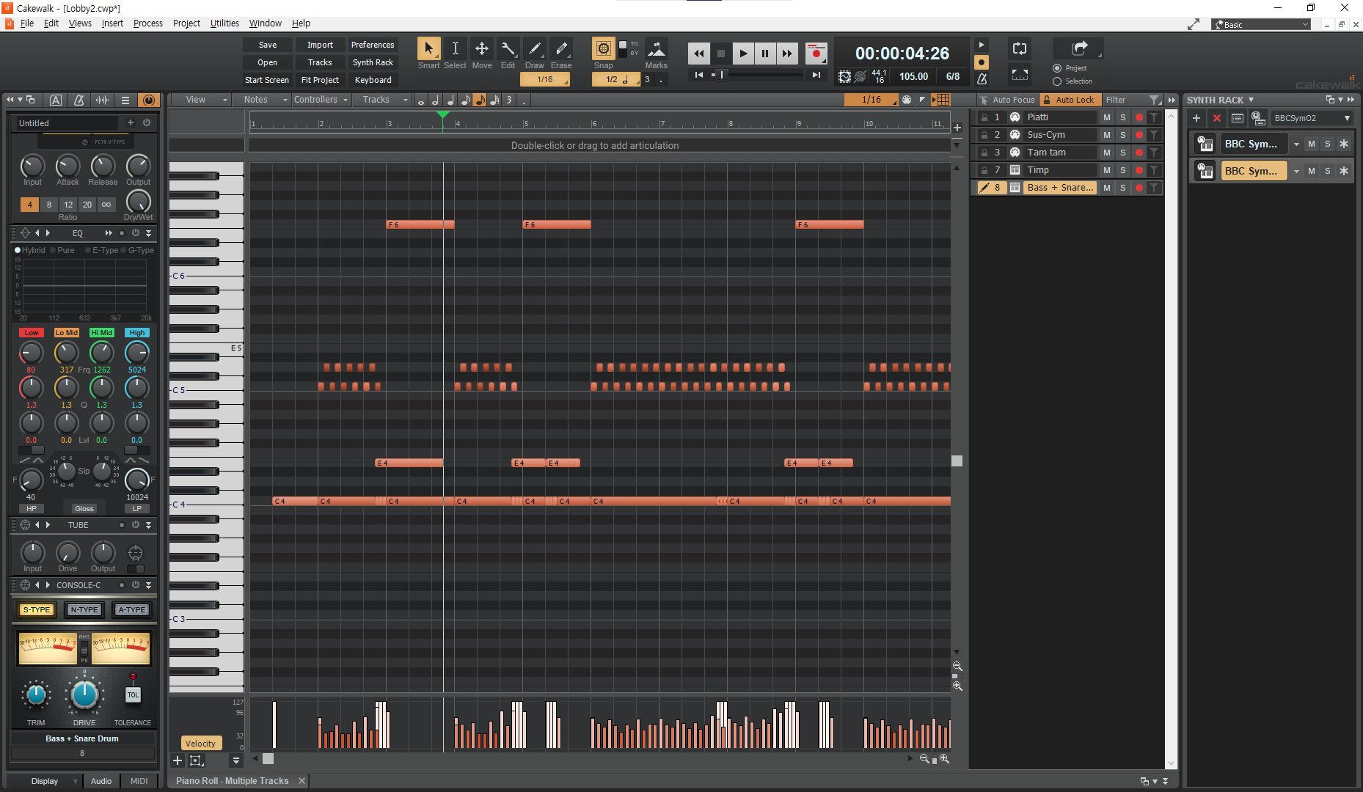Pick the Edit tool
1363x792 pixels.
(508, 49)
